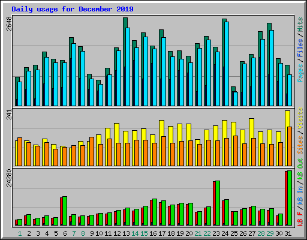Click the 2648 axis value

9,23
